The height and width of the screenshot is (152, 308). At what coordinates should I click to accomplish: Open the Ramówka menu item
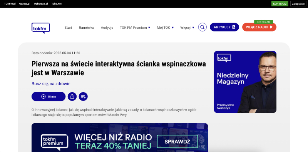click(86, 28)
